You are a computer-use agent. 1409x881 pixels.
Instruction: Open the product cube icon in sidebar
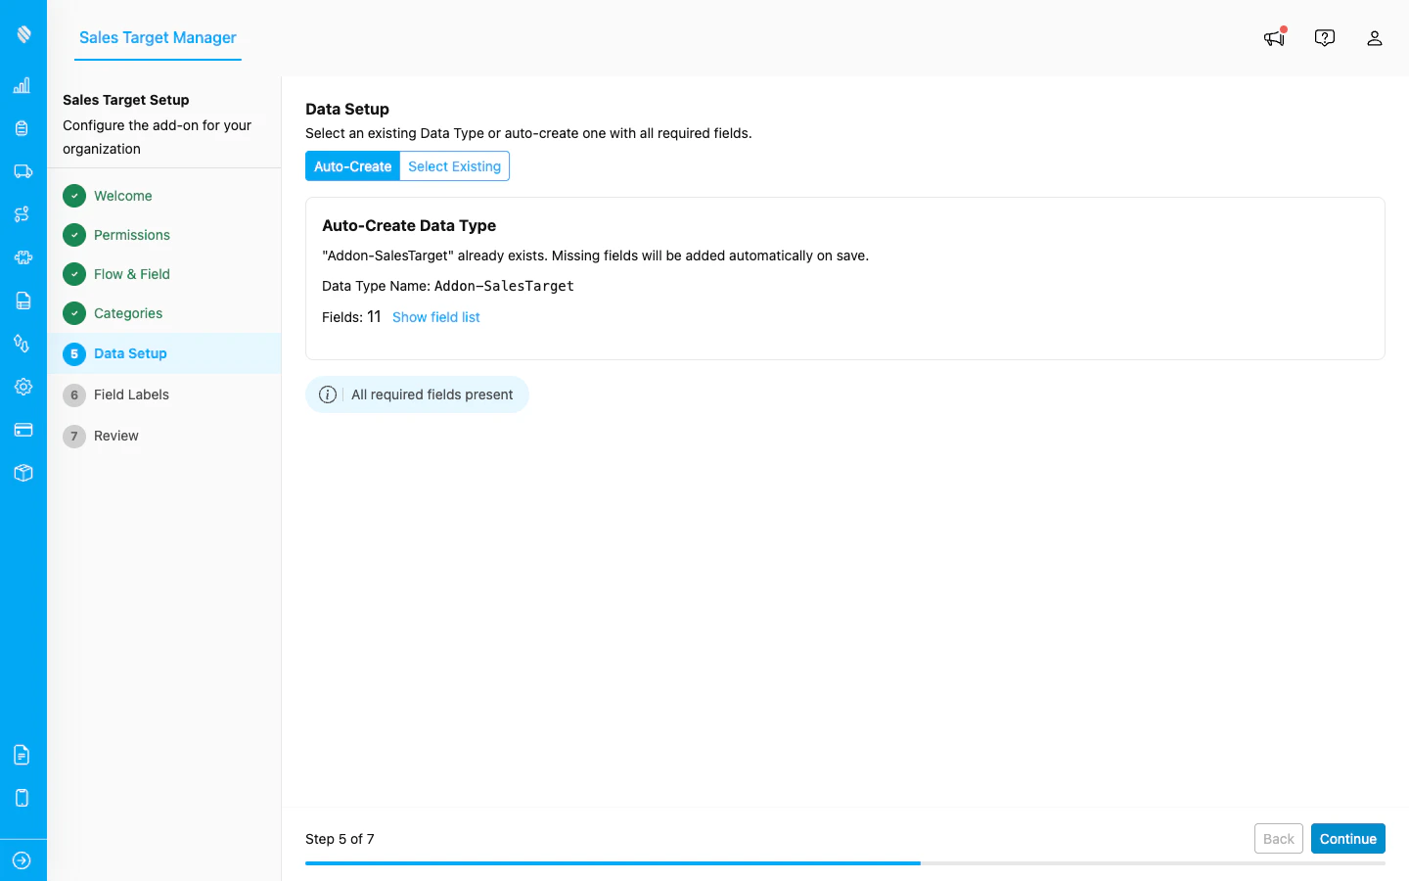pos(23,473)
